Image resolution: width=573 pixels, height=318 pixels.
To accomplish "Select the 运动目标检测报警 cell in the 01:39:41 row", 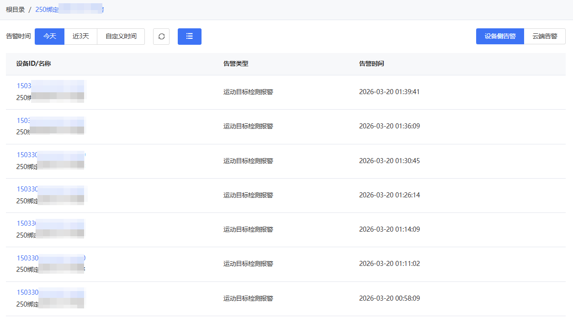I will tap(248, 92).
